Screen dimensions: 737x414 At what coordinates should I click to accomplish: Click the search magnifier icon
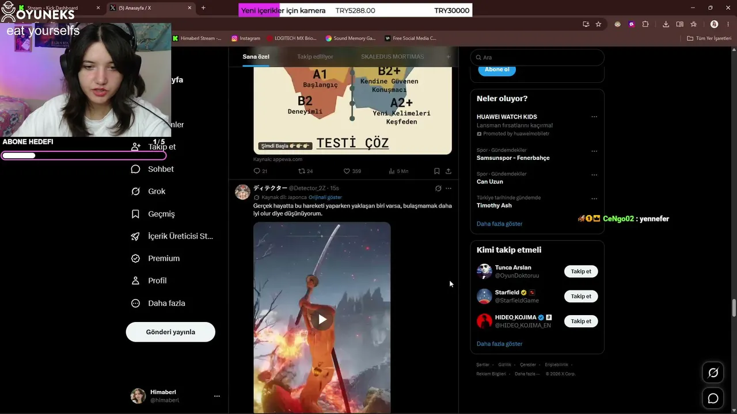pos(478,57)
